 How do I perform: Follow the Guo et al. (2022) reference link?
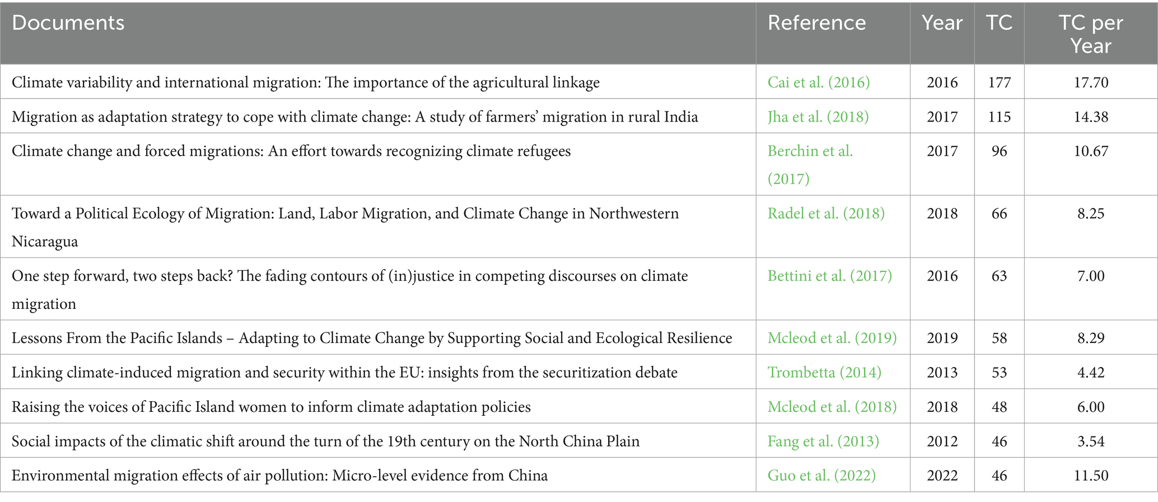click(x=821, y=476)
